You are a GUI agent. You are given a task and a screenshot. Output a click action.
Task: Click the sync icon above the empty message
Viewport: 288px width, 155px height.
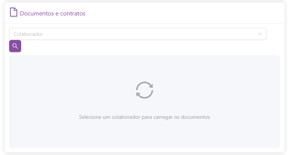tap(144, 91)
